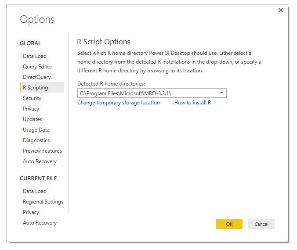Image resolution: width=297 pixels, height=250 pixels.
Task: Click the R Script Options heading
Action: pyautogui.click(x=104, y=42)
